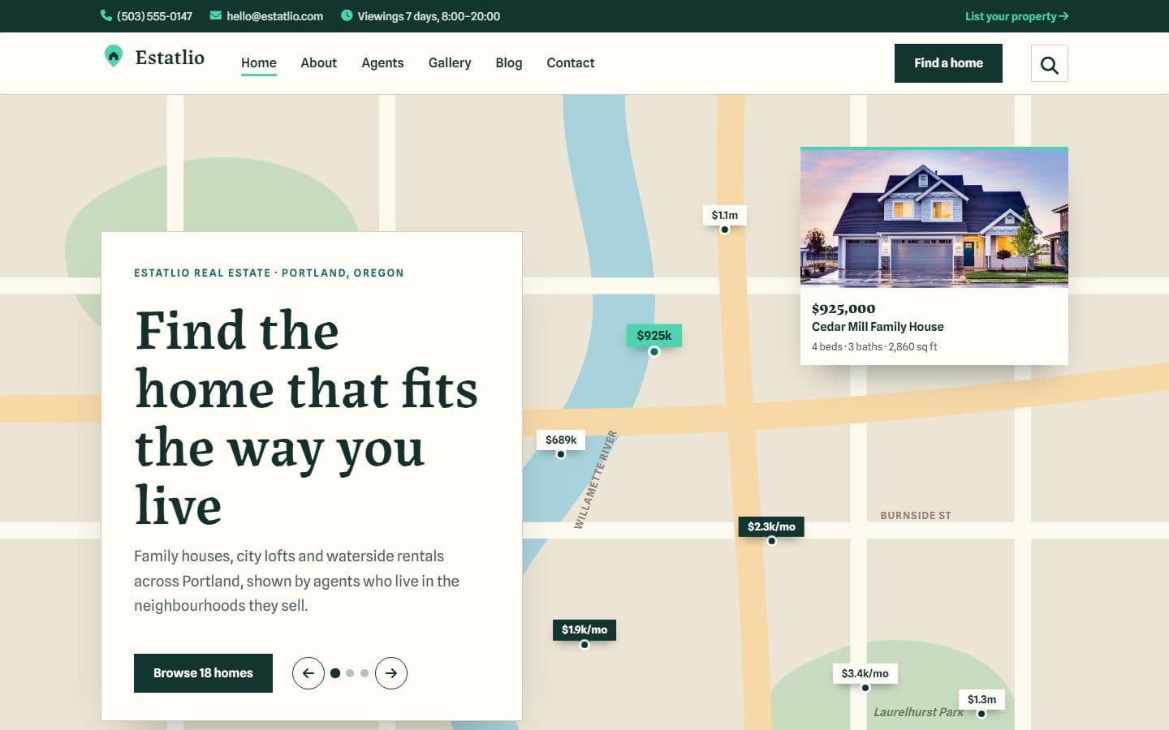Click the phone icon in top bar
1169x730 pixels.
106,15
